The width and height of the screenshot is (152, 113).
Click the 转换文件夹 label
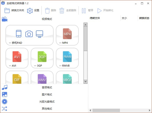point(18,10)
